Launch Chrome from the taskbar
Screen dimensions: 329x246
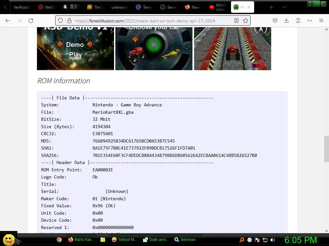(59, 240)
